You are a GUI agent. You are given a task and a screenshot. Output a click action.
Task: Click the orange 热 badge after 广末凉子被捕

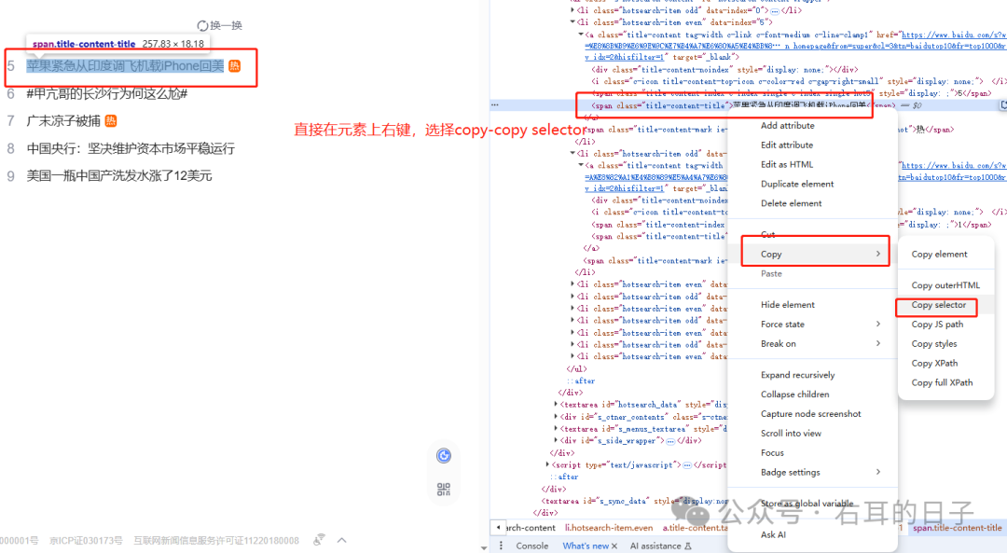(110, 121)
